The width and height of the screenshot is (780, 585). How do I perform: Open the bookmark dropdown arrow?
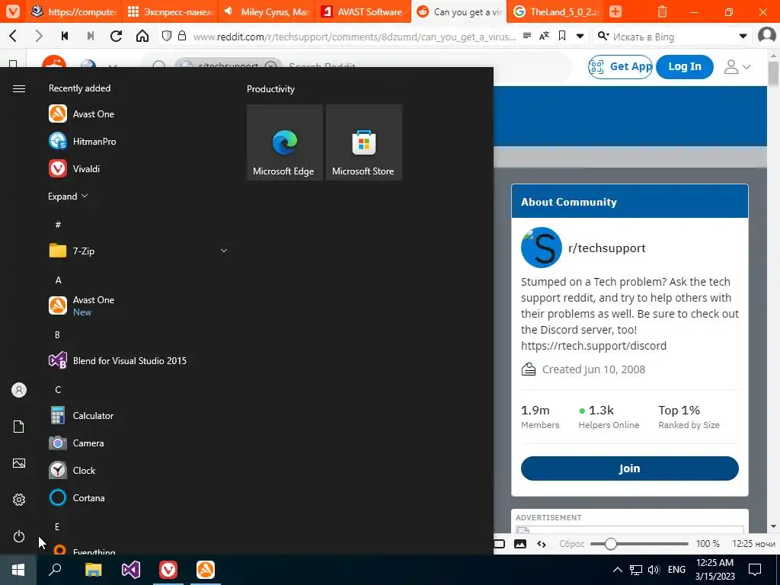[580, 36]
